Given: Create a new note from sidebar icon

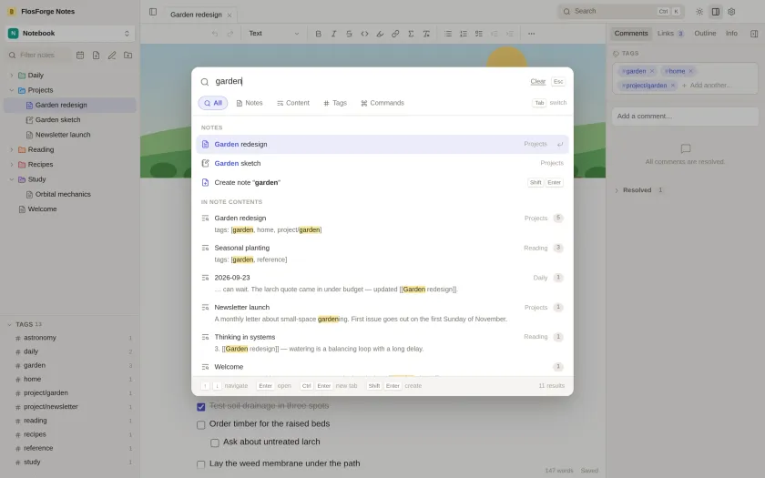Looking at the screenshot, I should (x=97, y=56).
